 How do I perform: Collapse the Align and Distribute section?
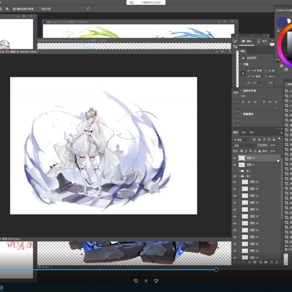point(241,90)
